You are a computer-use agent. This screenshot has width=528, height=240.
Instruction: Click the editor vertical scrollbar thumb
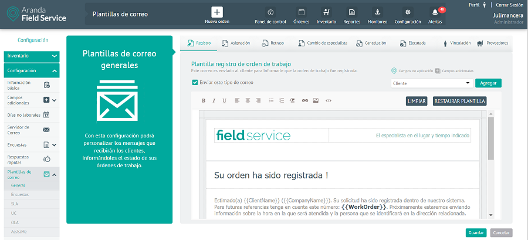(490, 138)
